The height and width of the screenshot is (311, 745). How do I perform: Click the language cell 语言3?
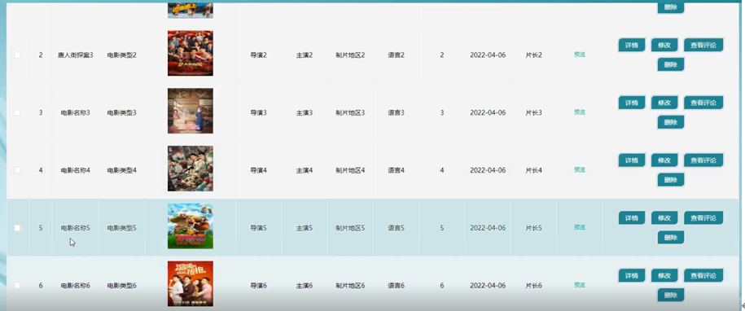tap(397, 112)
